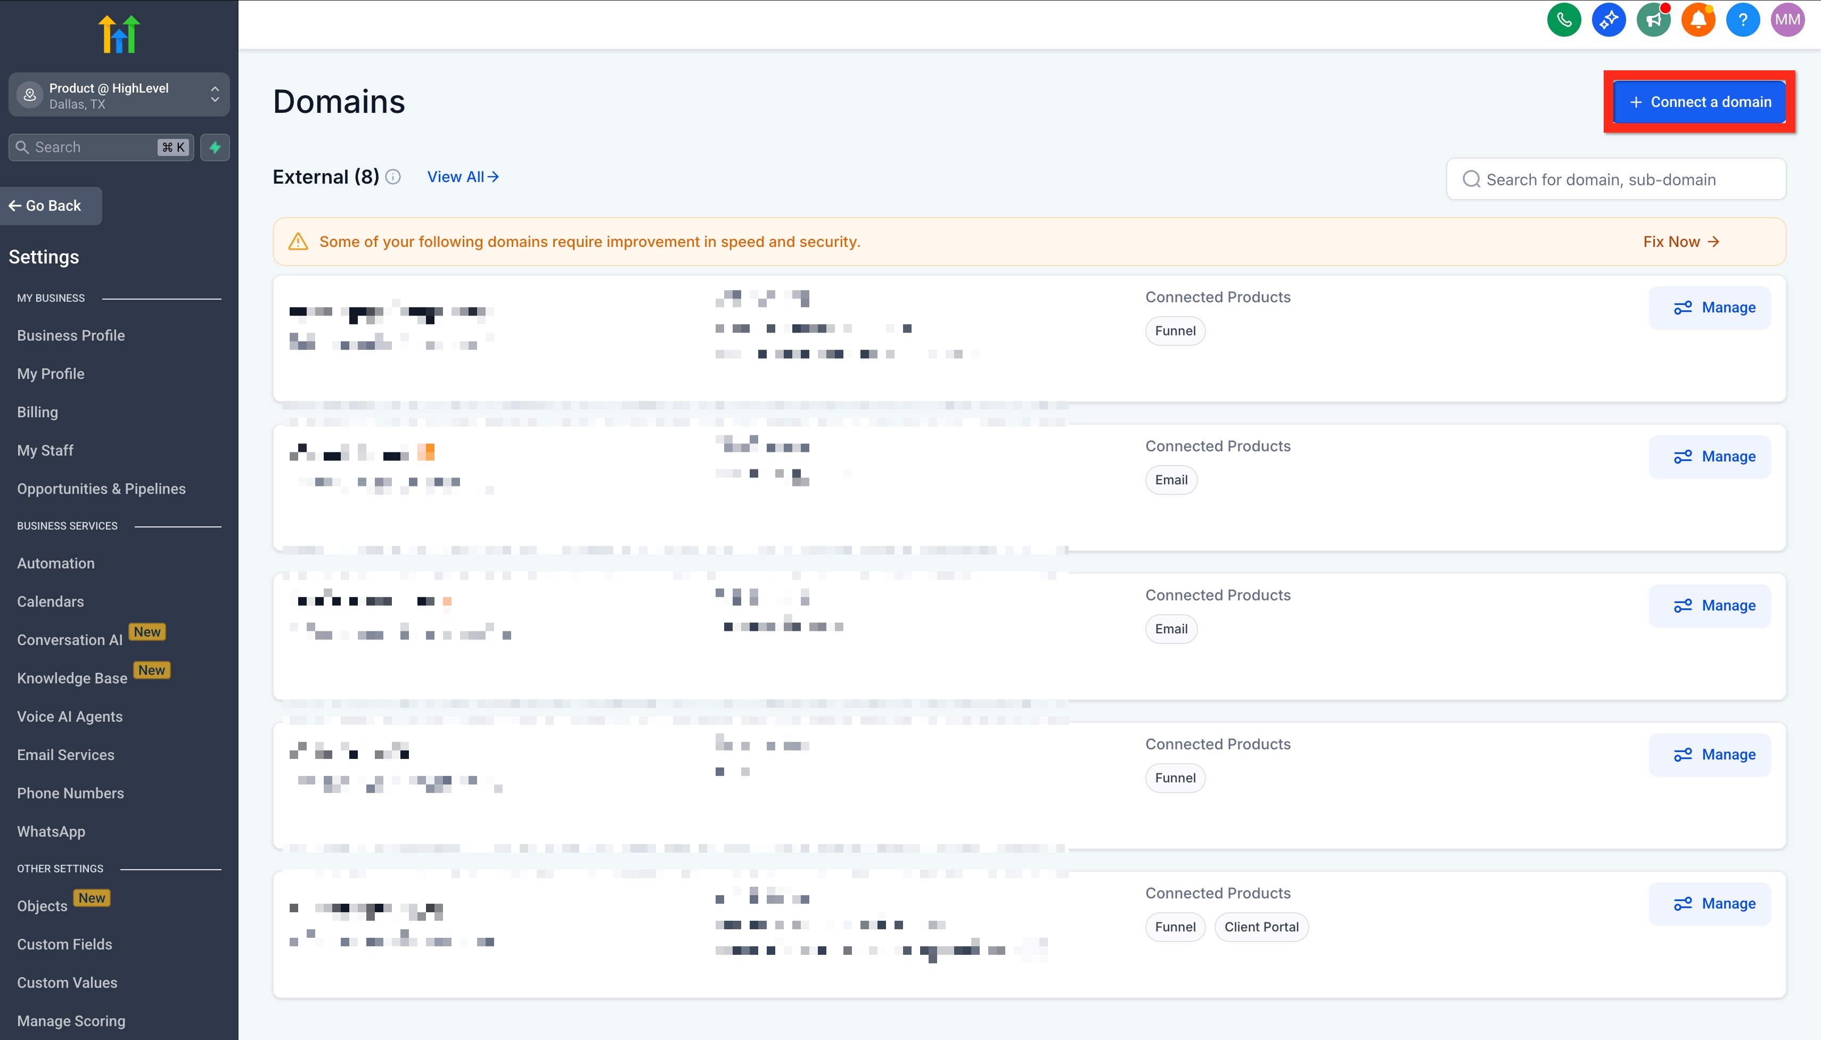Expand the Product @ HighLevel account switcher
Image resolution: width=1821 pixels, height=1040 pixels.
click(x=119, y=95)
